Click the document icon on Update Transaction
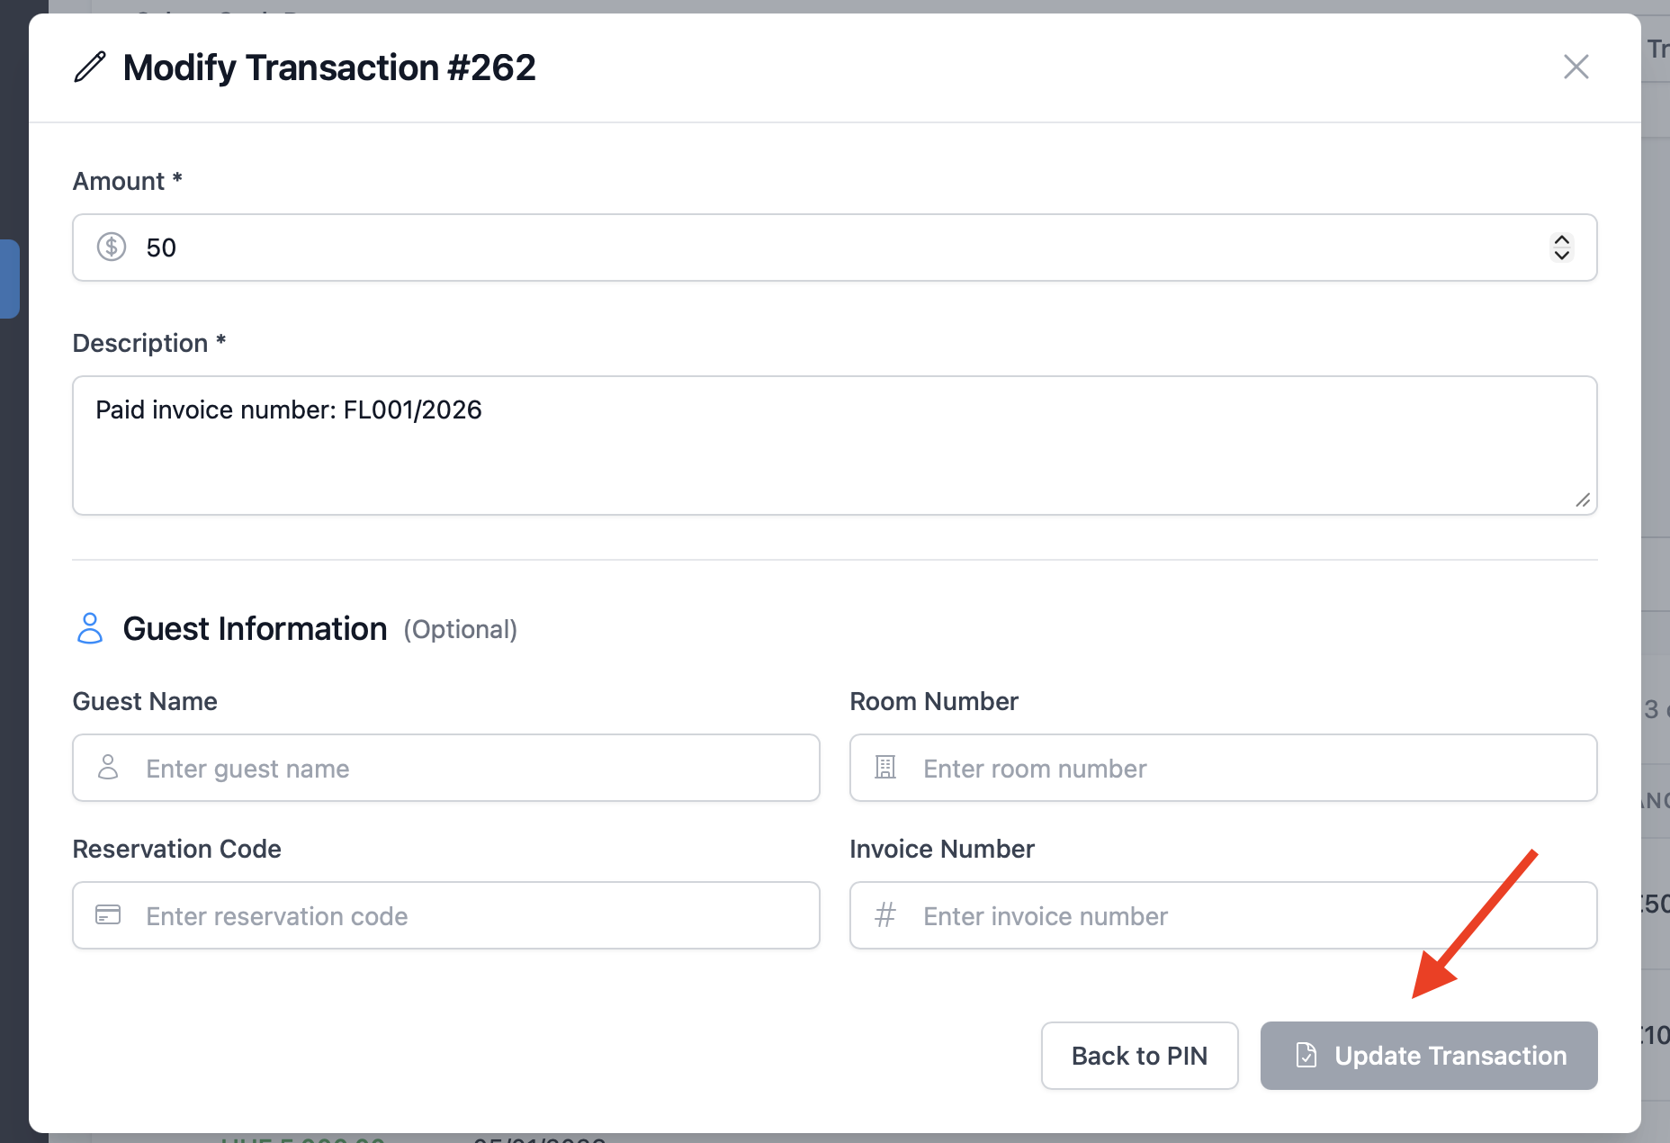1670x1143 pixels. coord(1306,1055)
